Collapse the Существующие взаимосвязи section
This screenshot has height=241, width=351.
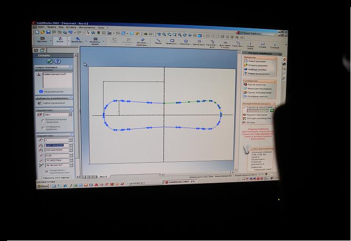70,67
